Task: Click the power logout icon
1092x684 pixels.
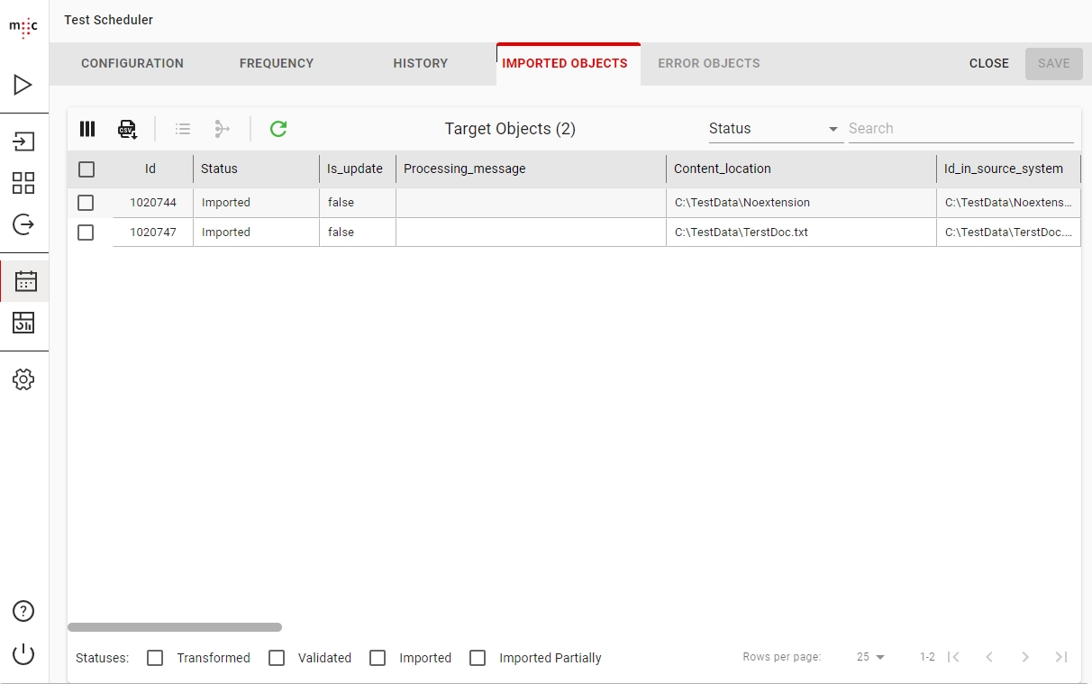Action: click(x=24, y=654)
